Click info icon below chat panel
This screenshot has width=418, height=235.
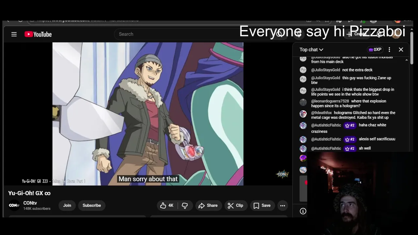(303, 211)
